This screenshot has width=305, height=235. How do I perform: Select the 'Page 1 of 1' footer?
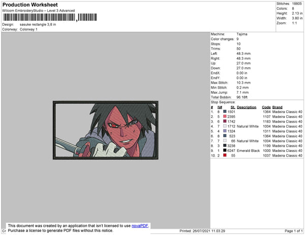coord(294,231)
